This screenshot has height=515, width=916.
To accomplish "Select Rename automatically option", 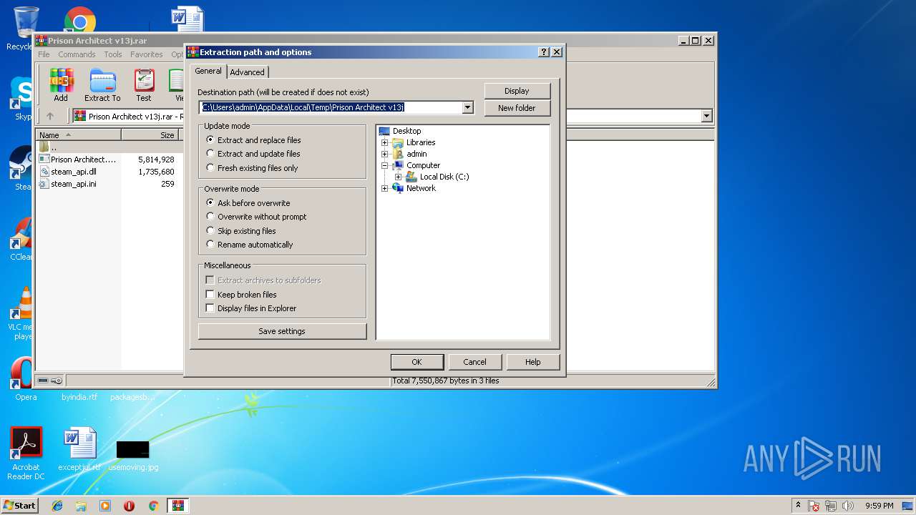I will coord(249,245).
